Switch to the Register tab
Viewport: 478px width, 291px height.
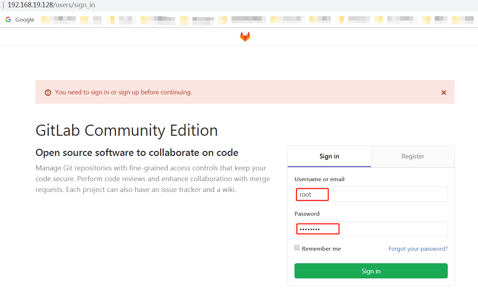coord(413,156)
